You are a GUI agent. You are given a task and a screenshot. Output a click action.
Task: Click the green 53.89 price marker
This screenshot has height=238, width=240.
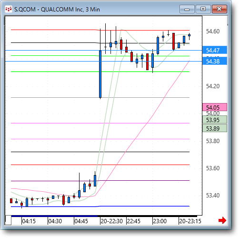coord(215,128)
